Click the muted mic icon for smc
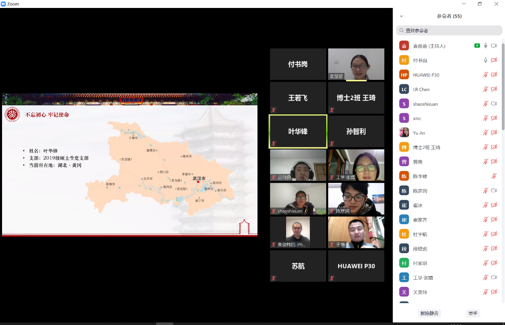 click(x=485, y=118)
